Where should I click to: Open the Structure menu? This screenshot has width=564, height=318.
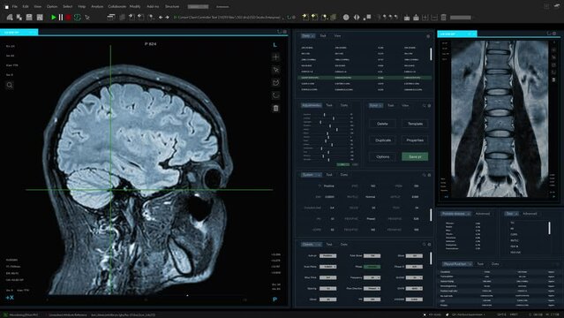pyautogui.click(x=172, y=6)
